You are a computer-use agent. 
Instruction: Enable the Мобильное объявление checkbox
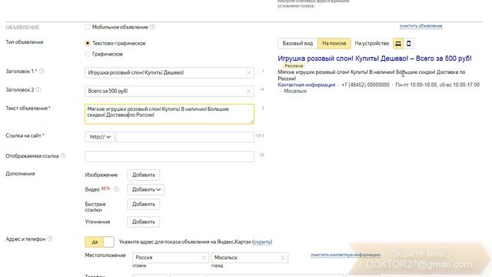coord(88,27)
